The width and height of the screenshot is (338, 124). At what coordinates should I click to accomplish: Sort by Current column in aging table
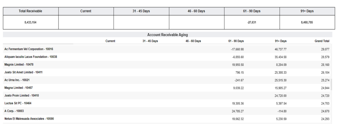[x=110, y=41]
